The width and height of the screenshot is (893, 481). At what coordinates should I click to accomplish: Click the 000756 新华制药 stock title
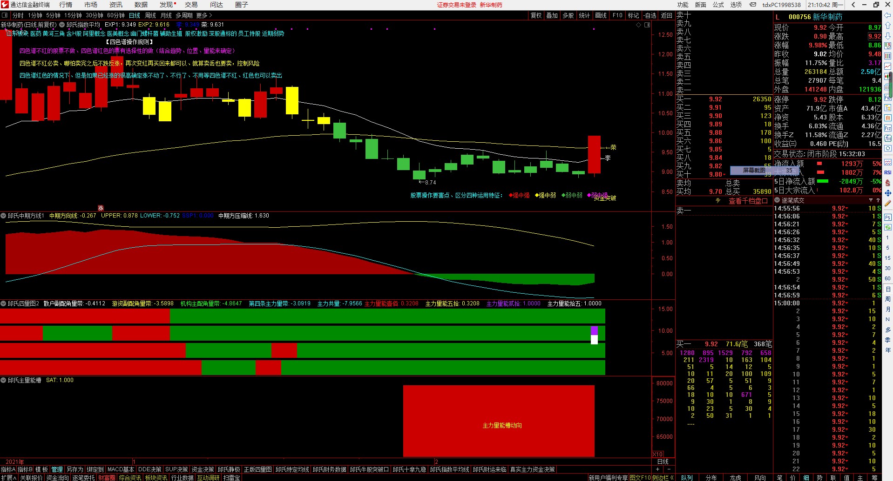pyautogui.click(x=815, y=17)
